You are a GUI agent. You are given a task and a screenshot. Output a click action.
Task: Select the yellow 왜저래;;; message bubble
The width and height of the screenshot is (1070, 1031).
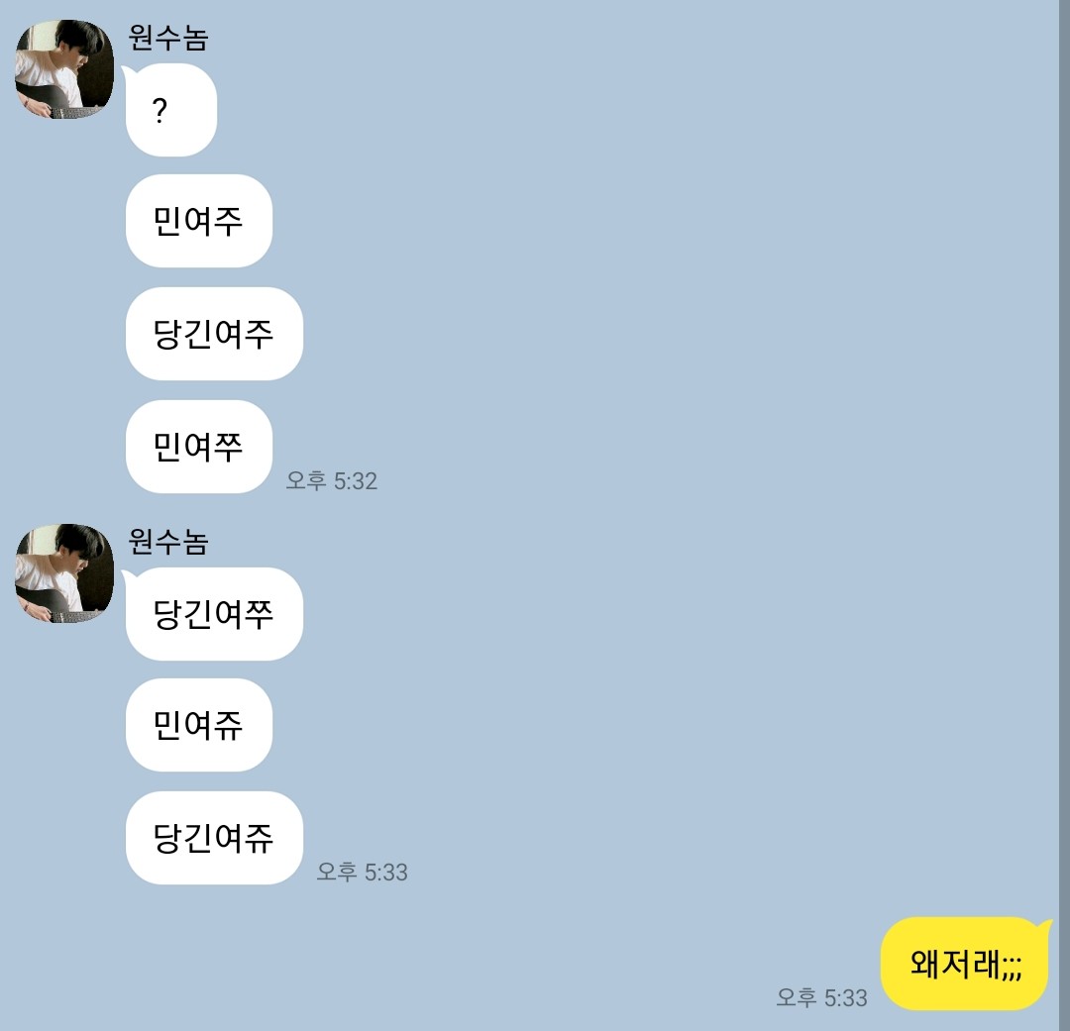click(x=964, y=964)
